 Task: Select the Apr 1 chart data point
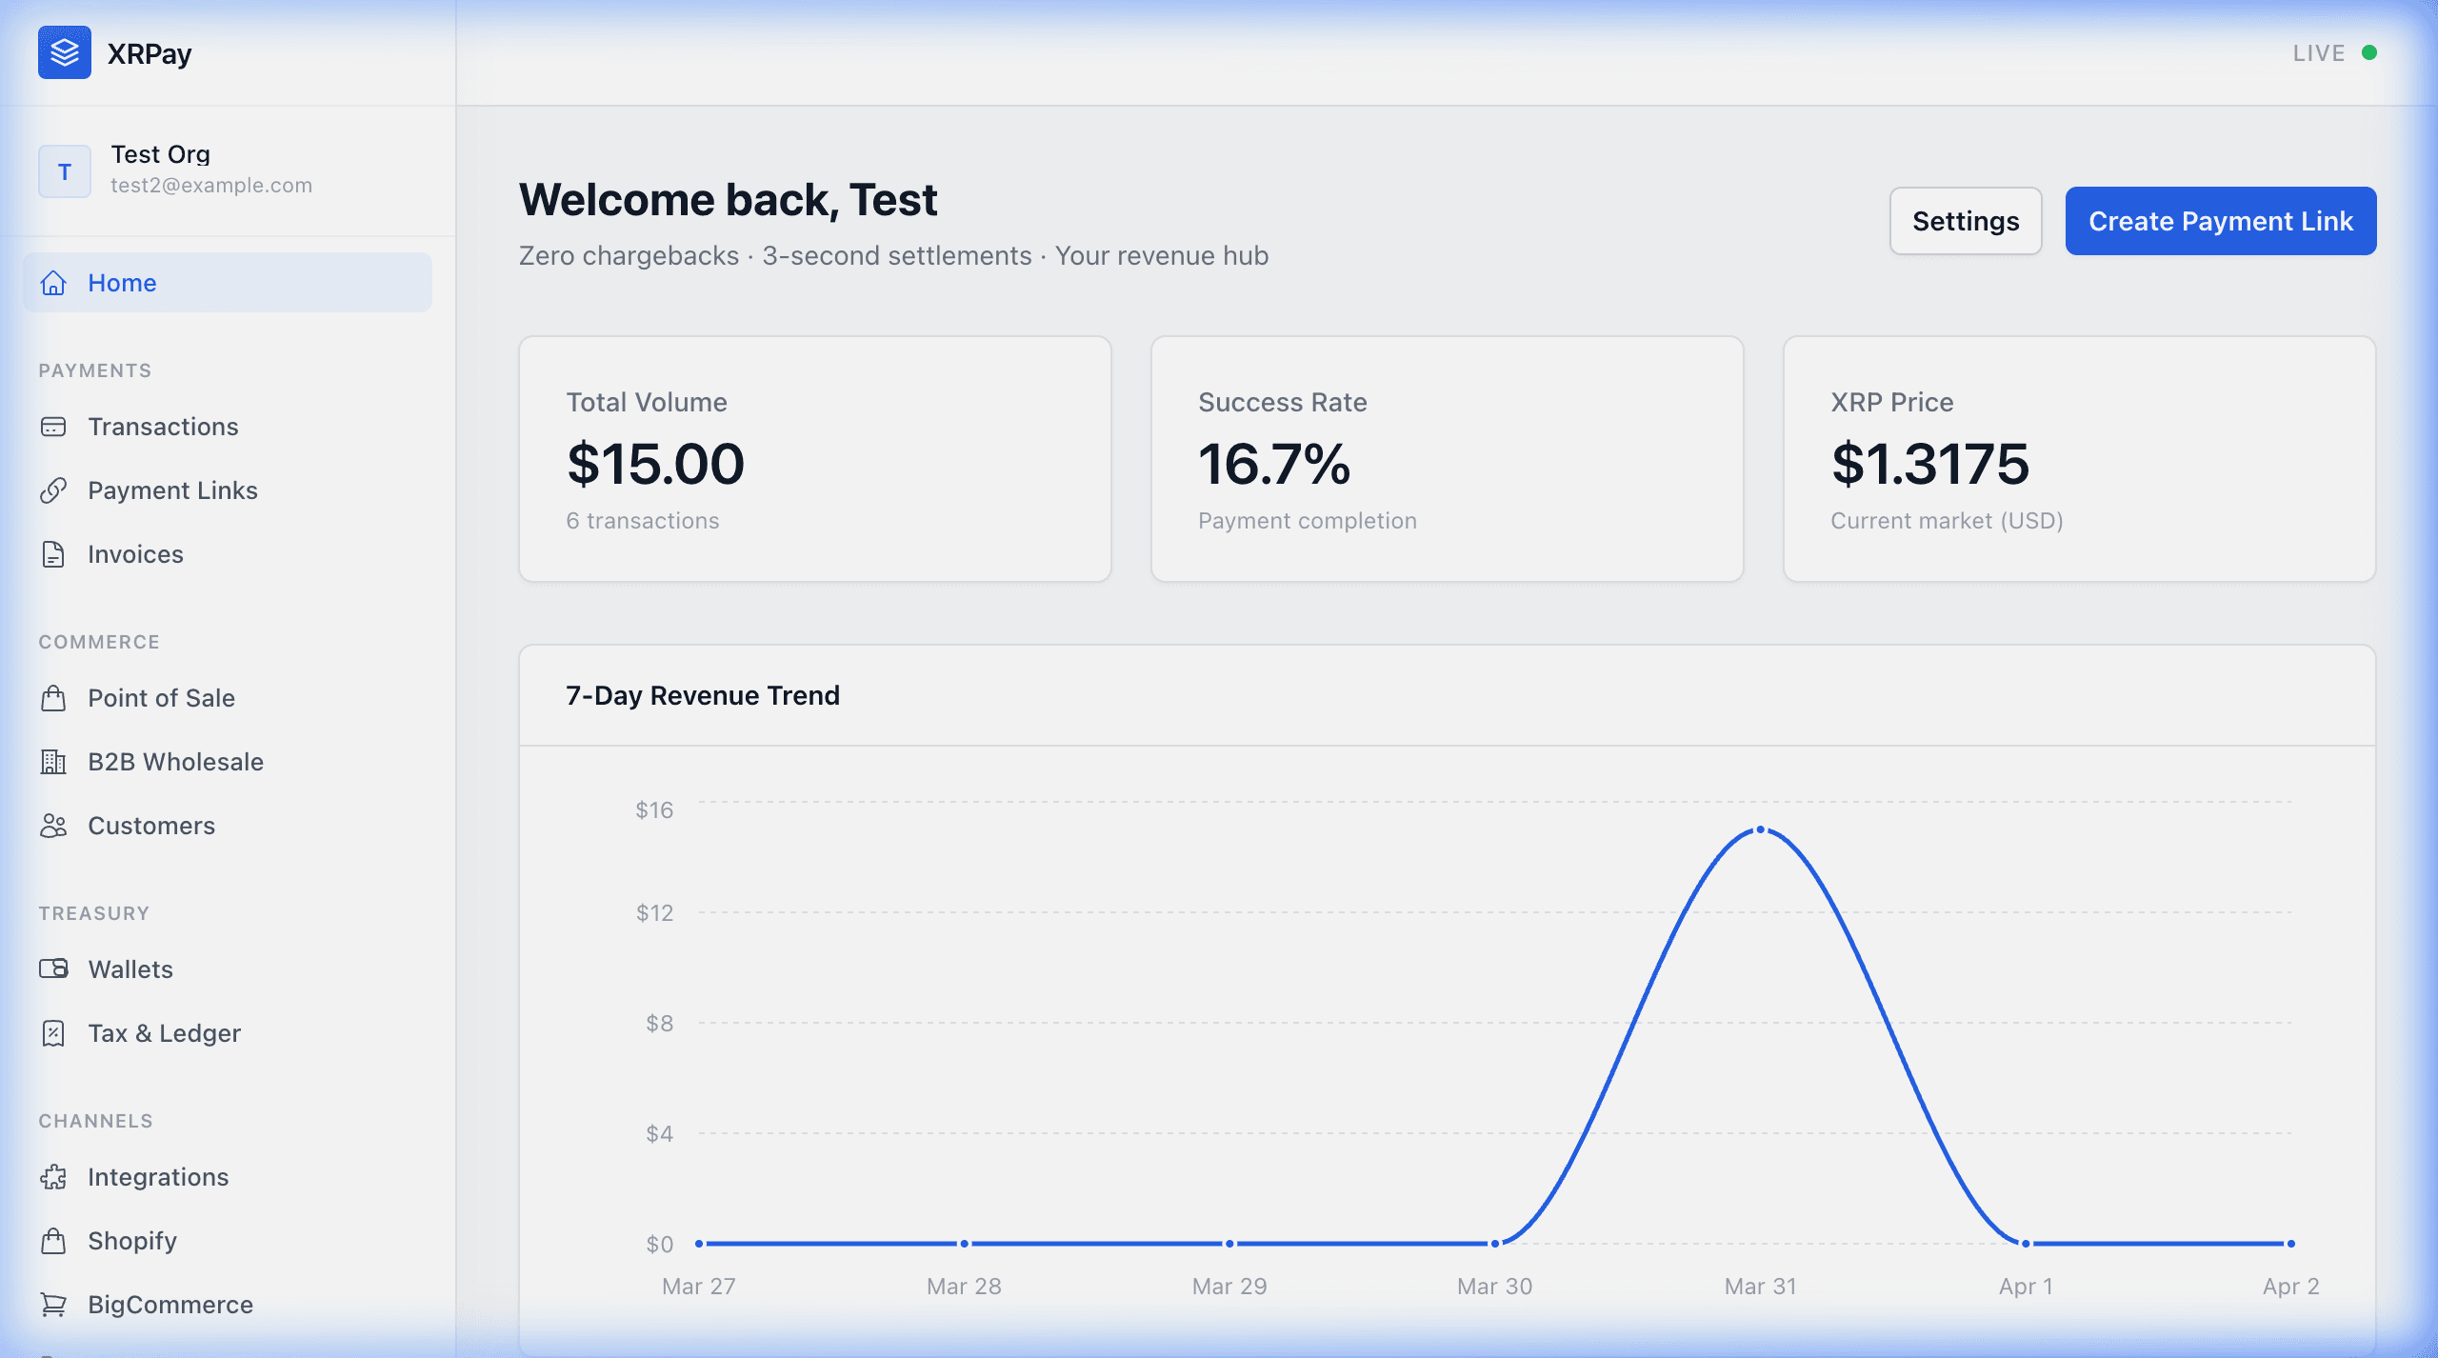tap(2026, 1244)
